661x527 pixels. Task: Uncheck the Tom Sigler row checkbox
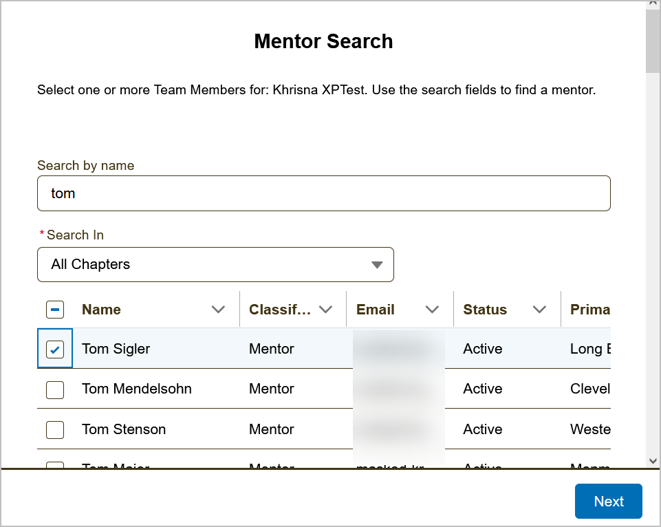(55, 349)
